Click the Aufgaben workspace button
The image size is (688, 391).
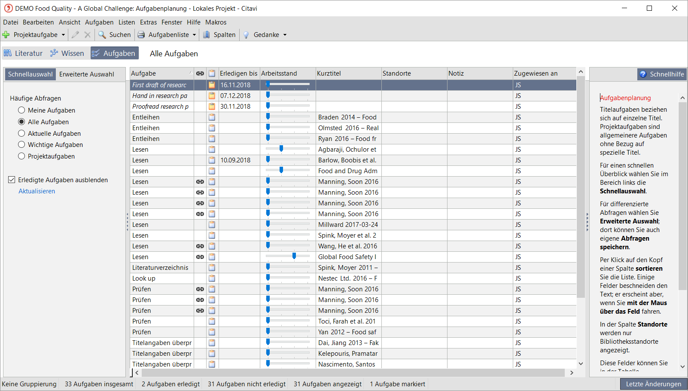point(115,53)
